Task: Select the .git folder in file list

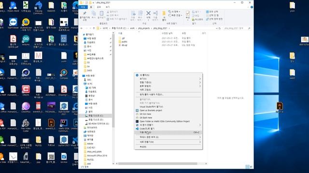Action: pos(124,38)
